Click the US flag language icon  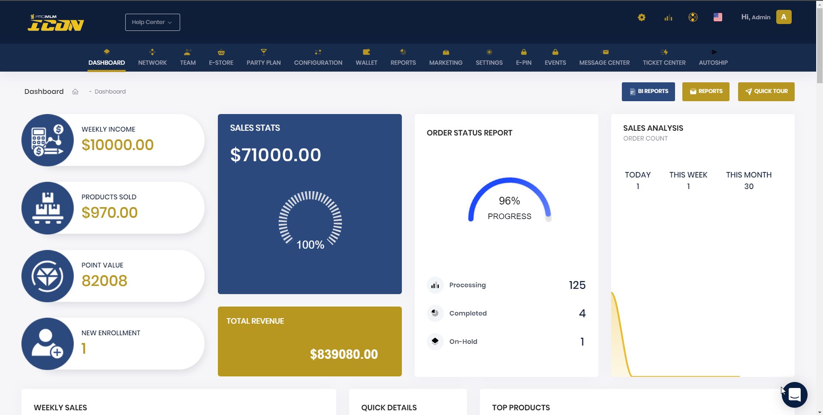coord(718,17)
